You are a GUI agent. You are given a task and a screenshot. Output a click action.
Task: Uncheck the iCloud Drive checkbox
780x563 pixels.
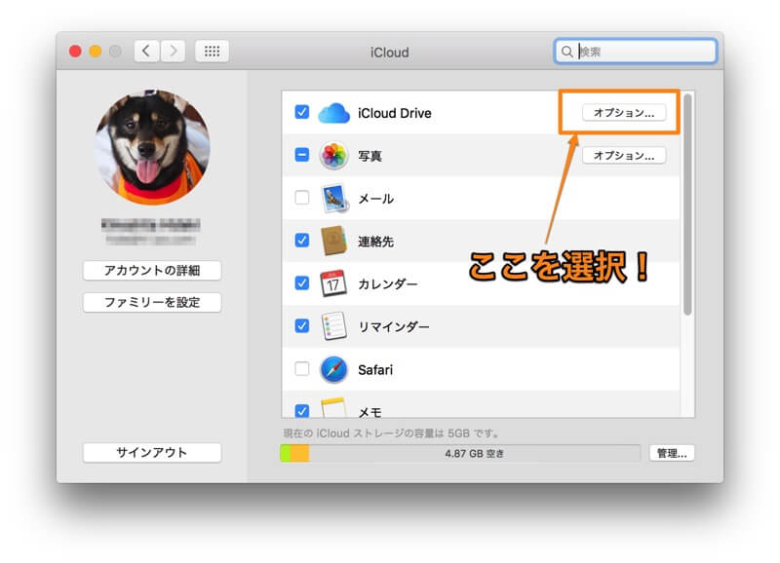click(x=301, y=112)
